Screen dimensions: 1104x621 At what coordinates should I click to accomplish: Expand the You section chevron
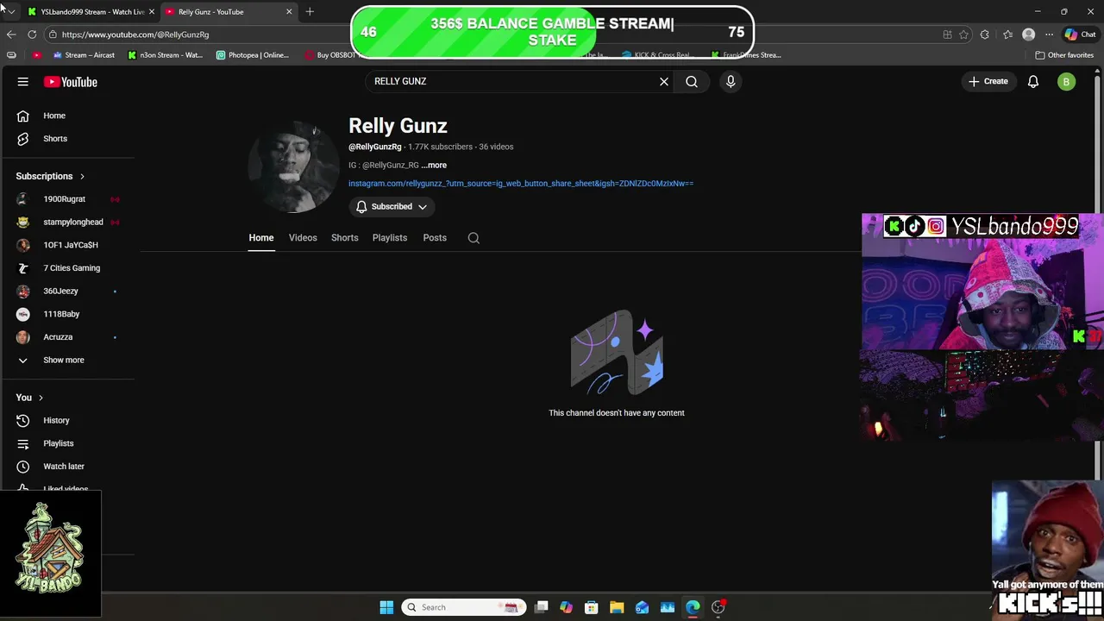[41, 398]
